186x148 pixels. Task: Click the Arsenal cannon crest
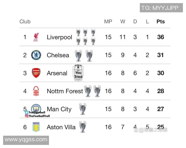(36, 73)
